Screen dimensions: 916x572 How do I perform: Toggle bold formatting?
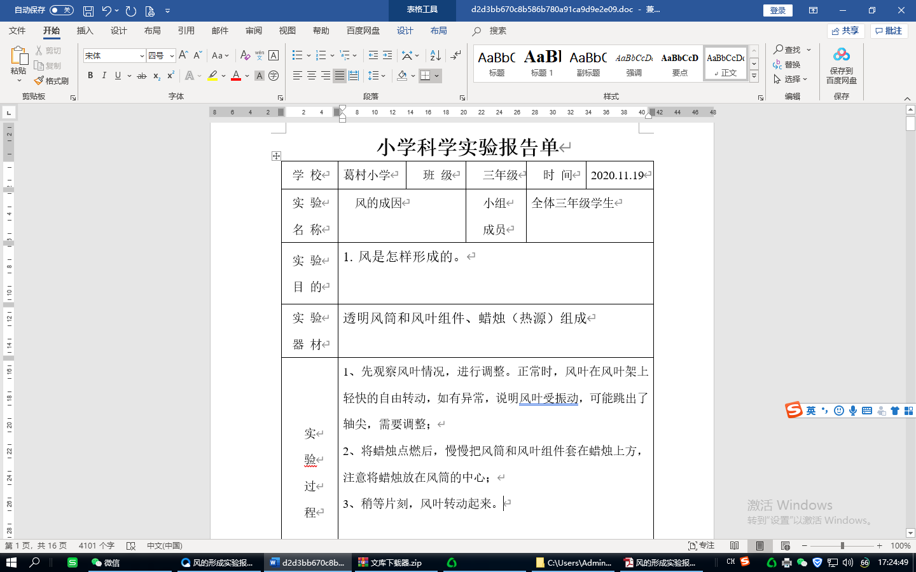point(90,76)
